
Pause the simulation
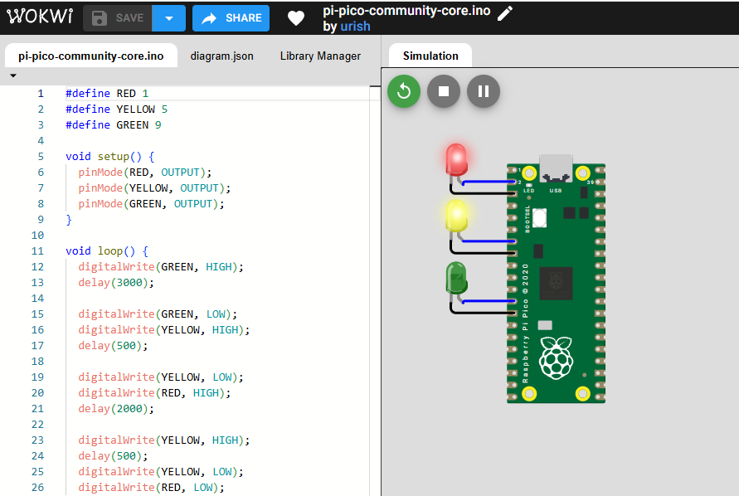click(x=483, y=91)
